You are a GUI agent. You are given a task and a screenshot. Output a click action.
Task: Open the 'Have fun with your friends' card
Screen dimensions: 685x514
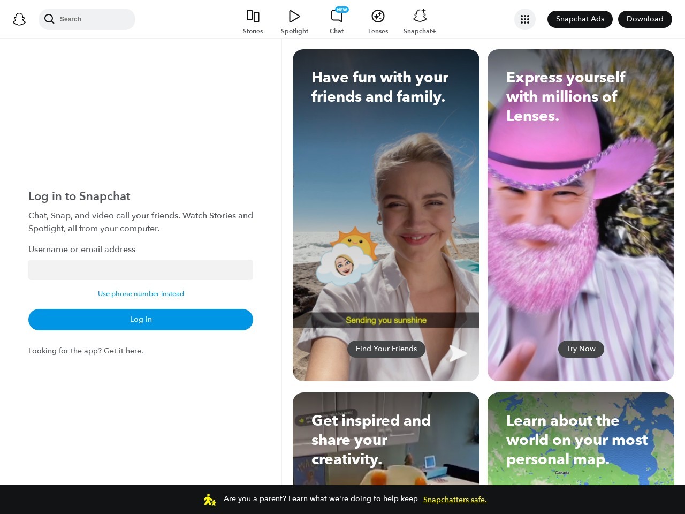pos(386,215)
